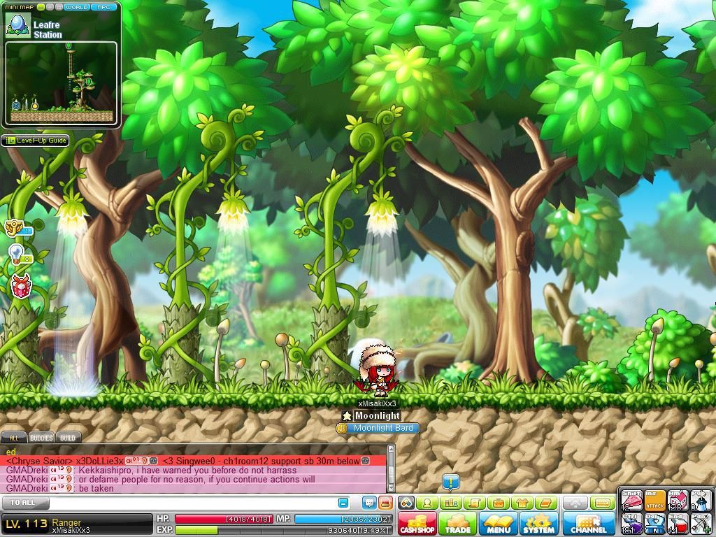Click the Chryse Savior megaphone message
This screenshot has height=537, width=716.
[x=194, y=461]
